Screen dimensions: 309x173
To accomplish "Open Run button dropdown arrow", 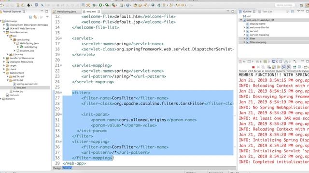I will coord(104,5).
